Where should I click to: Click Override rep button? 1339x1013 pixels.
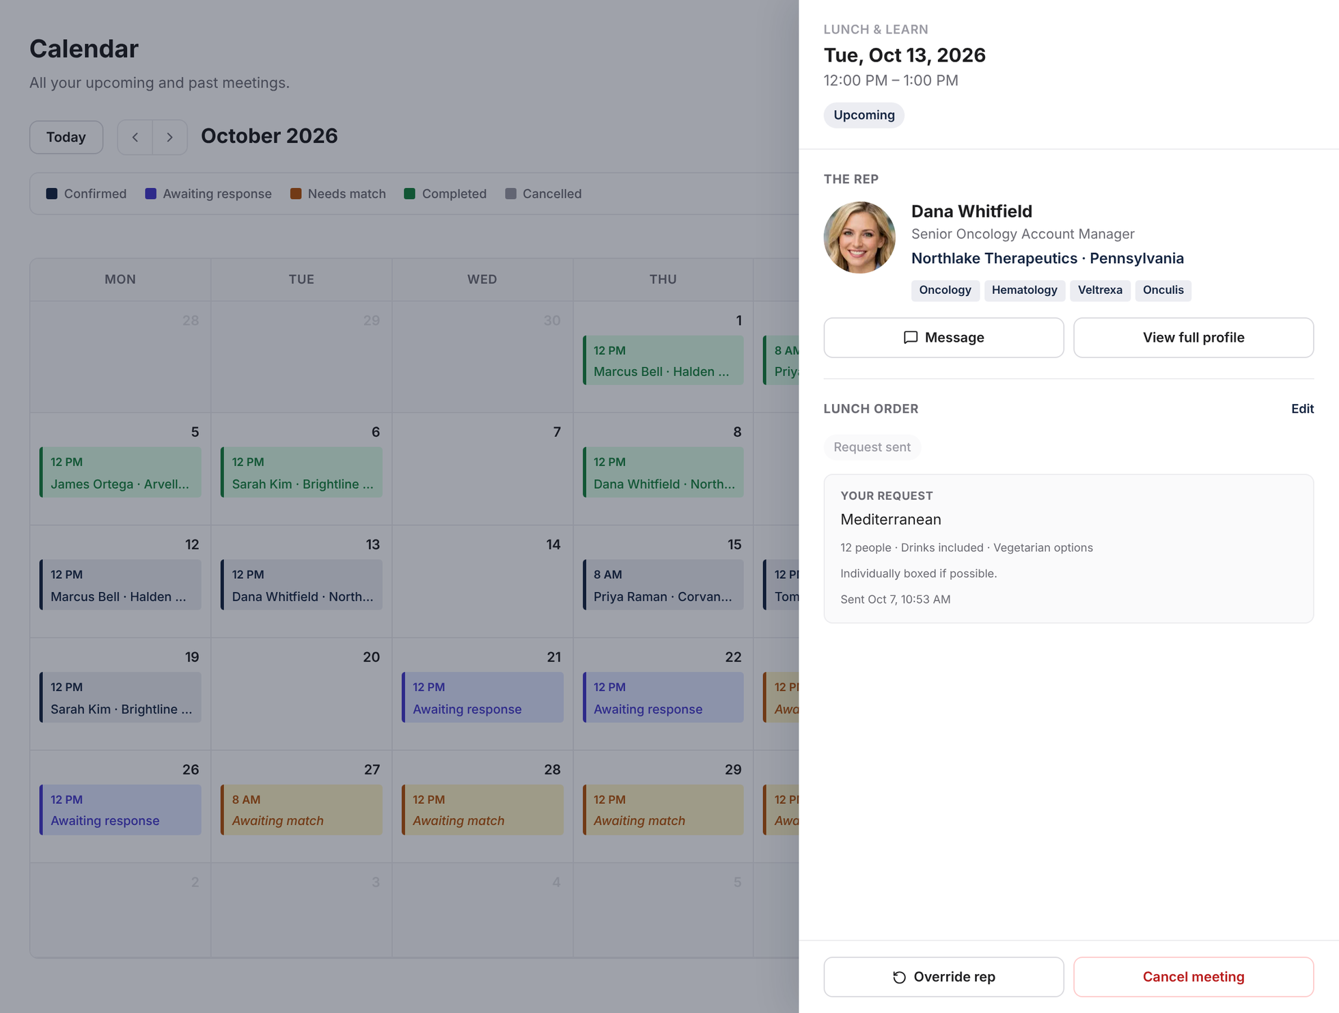tap(943, 977)
